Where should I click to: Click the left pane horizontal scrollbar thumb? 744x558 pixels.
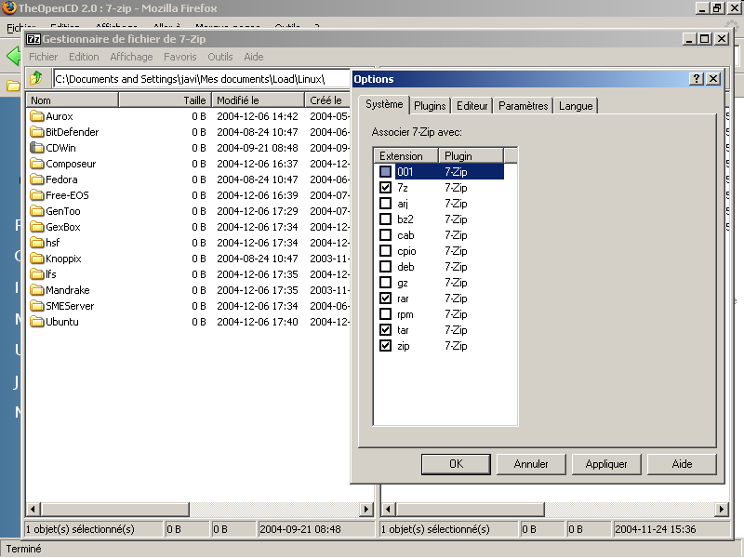pyautogui.click(x=114, y=510)
